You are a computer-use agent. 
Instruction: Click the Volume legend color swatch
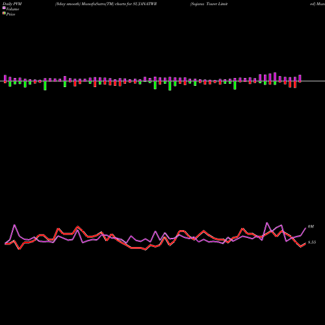[4, 8]
